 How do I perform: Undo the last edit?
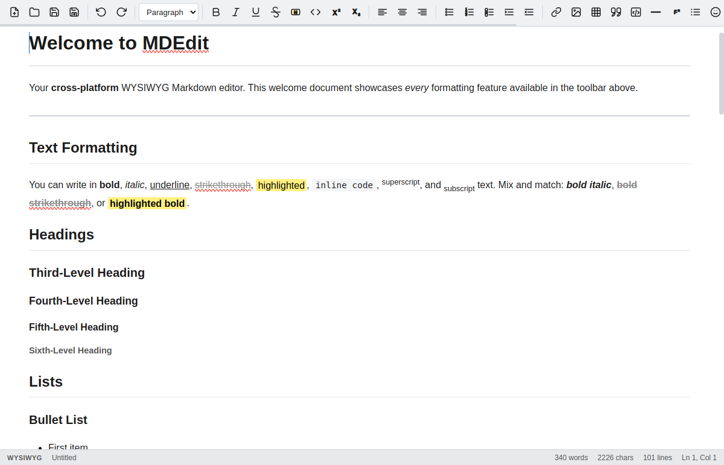[x=101, y=12]
